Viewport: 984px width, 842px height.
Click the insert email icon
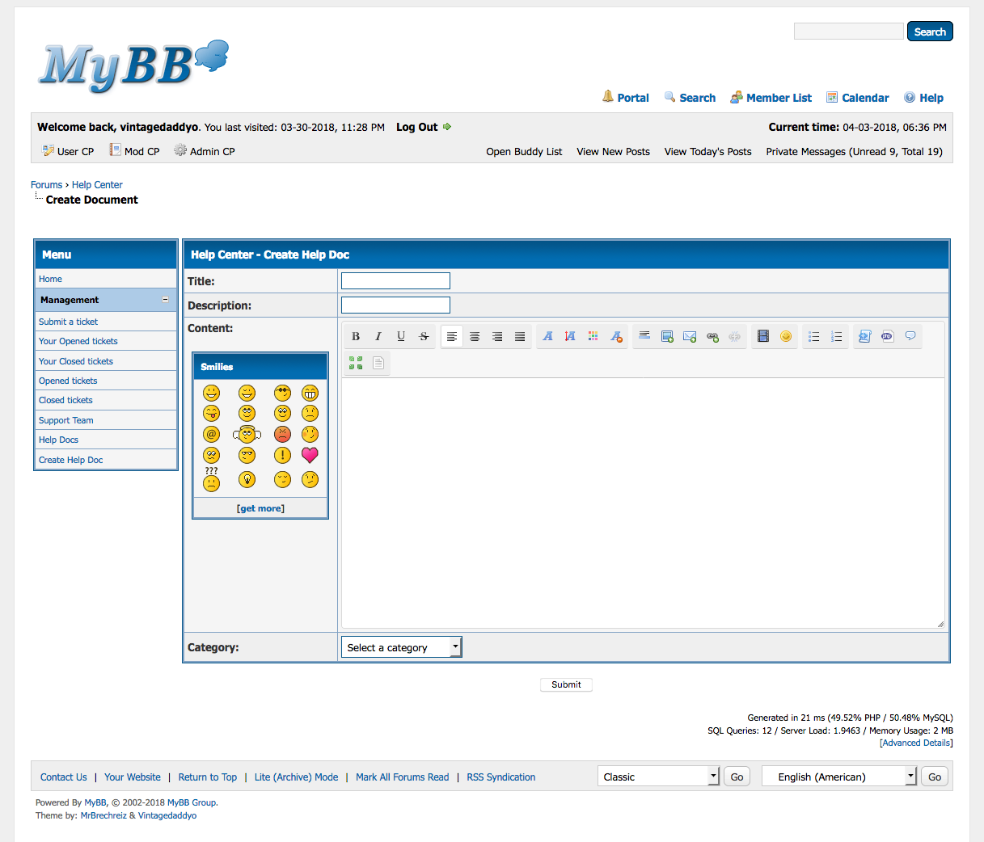690,336
